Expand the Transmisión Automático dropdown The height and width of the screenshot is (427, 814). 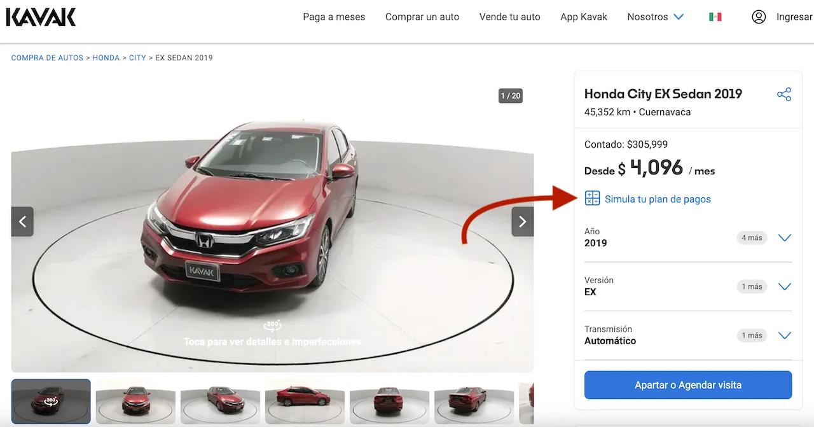[x=784, y=335]
